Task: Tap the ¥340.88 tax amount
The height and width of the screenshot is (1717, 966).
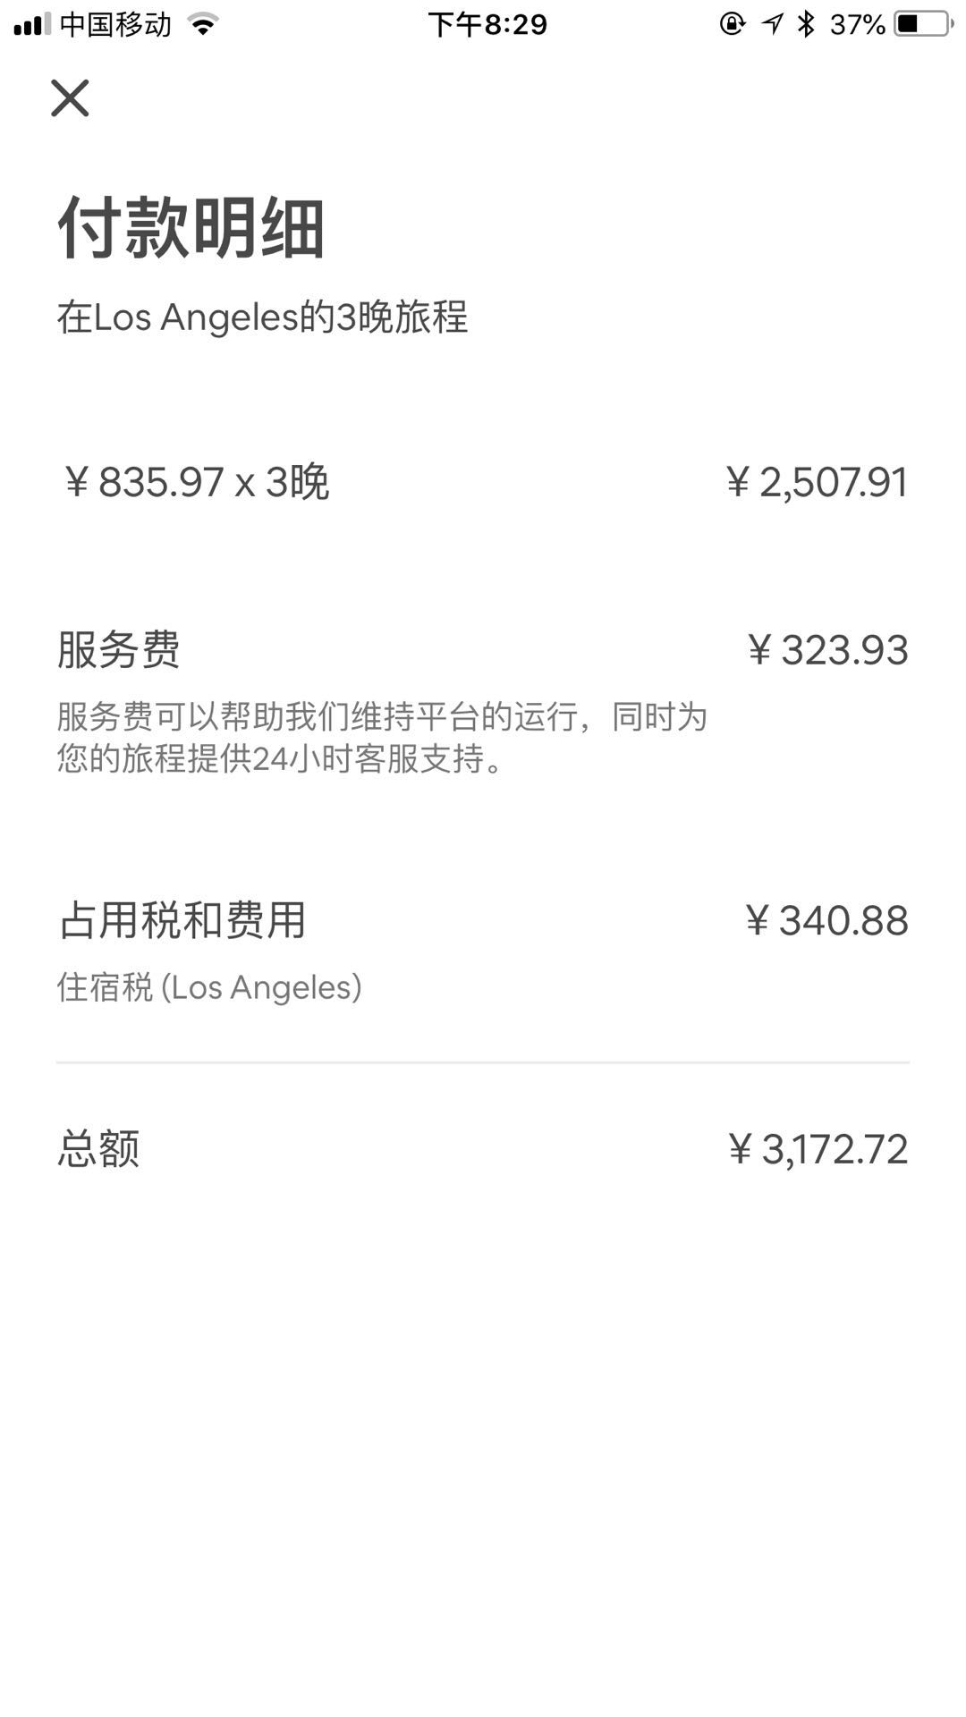Action: pos(826,920)
